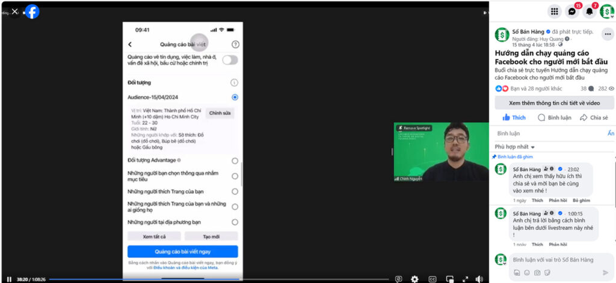Close the video viewer with the X

(x=14, y=11)
